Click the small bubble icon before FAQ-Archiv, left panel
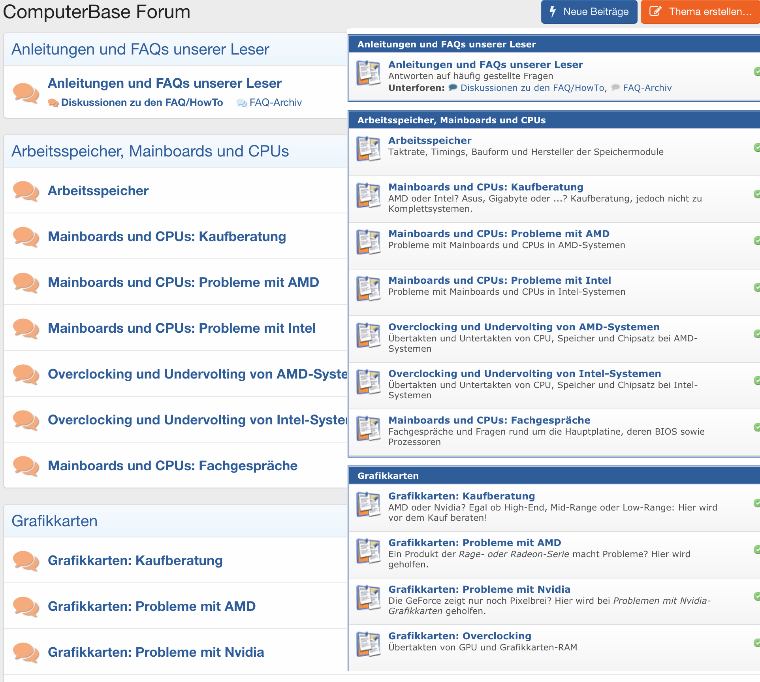 tap(241, 103)
